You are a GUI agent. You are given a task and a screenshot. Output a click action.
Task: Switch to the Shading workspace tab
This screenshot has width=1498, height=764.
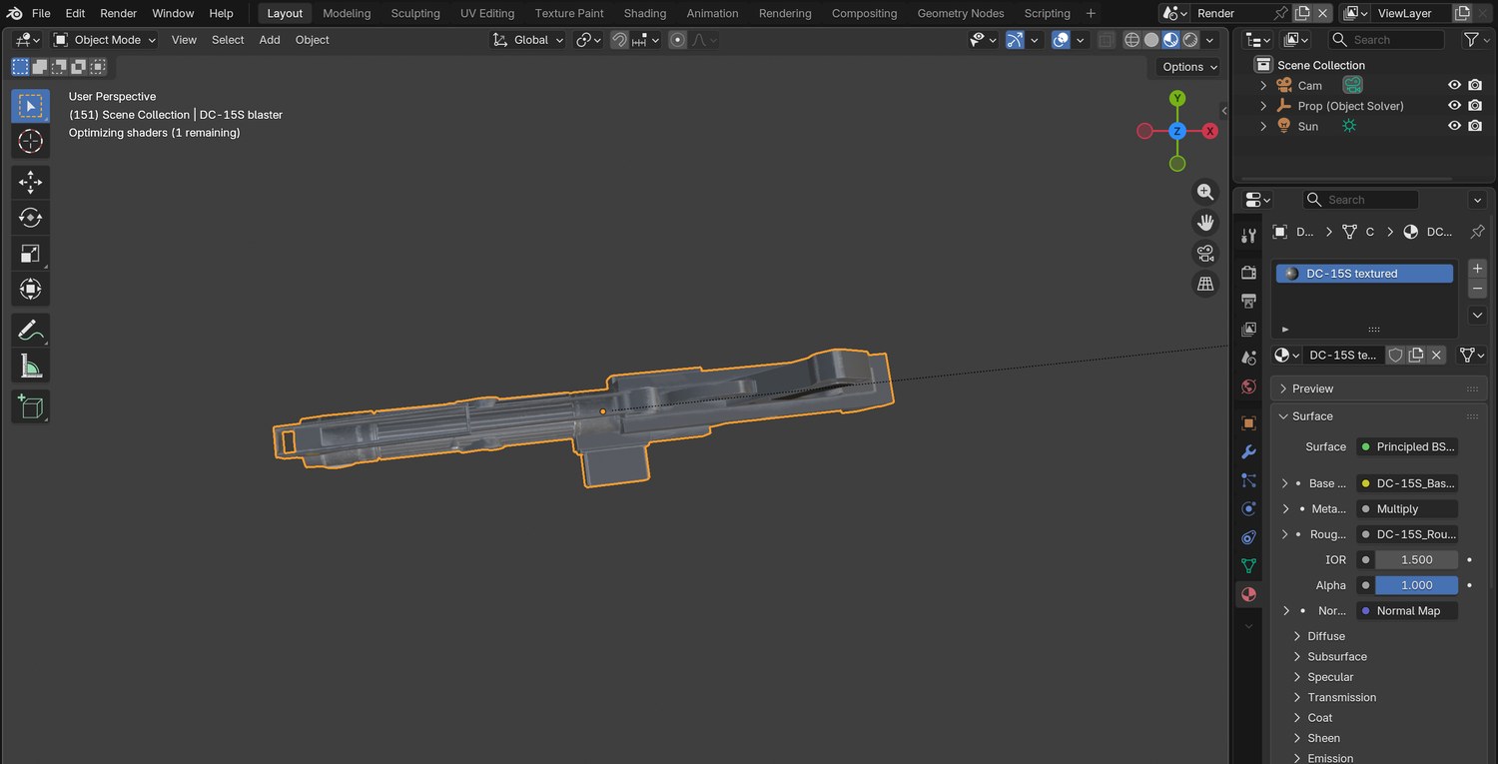(x=645, y=13)
